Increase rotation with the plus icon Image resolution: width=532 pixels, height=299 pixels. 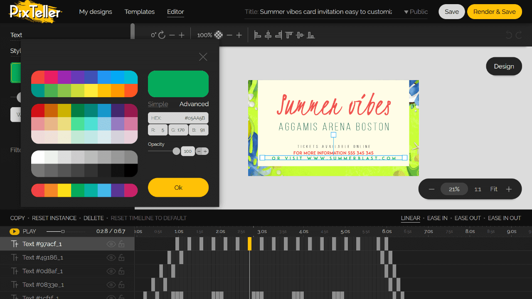click(x=182, y=35)
